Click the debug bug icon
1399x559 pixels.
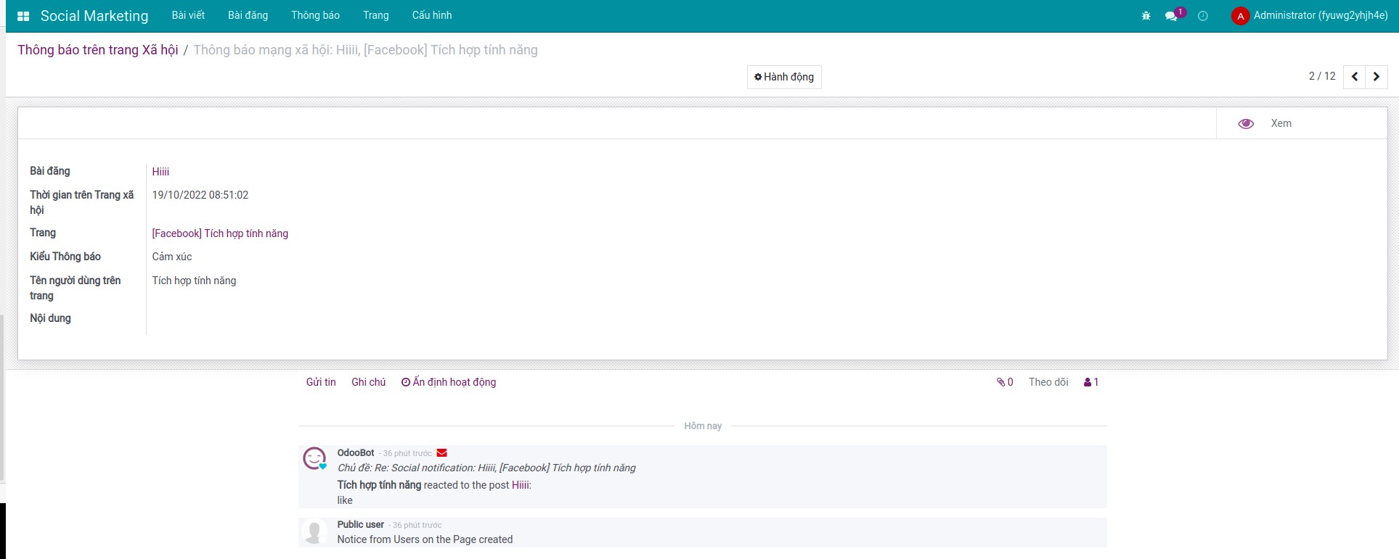(x=1146, y=16)
